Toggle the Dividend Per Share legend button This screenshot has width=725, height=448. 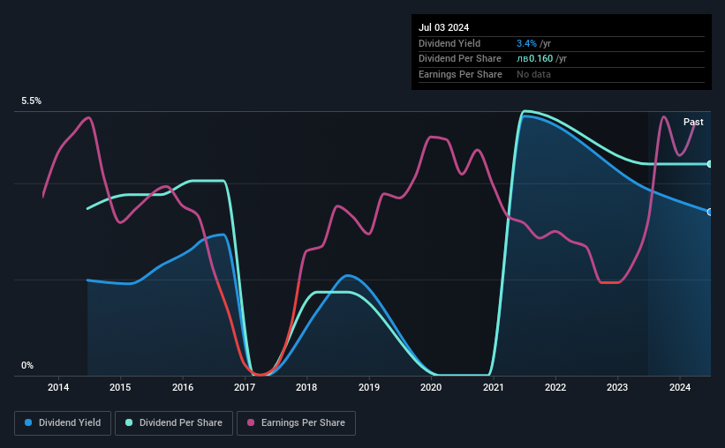[174, 423]
